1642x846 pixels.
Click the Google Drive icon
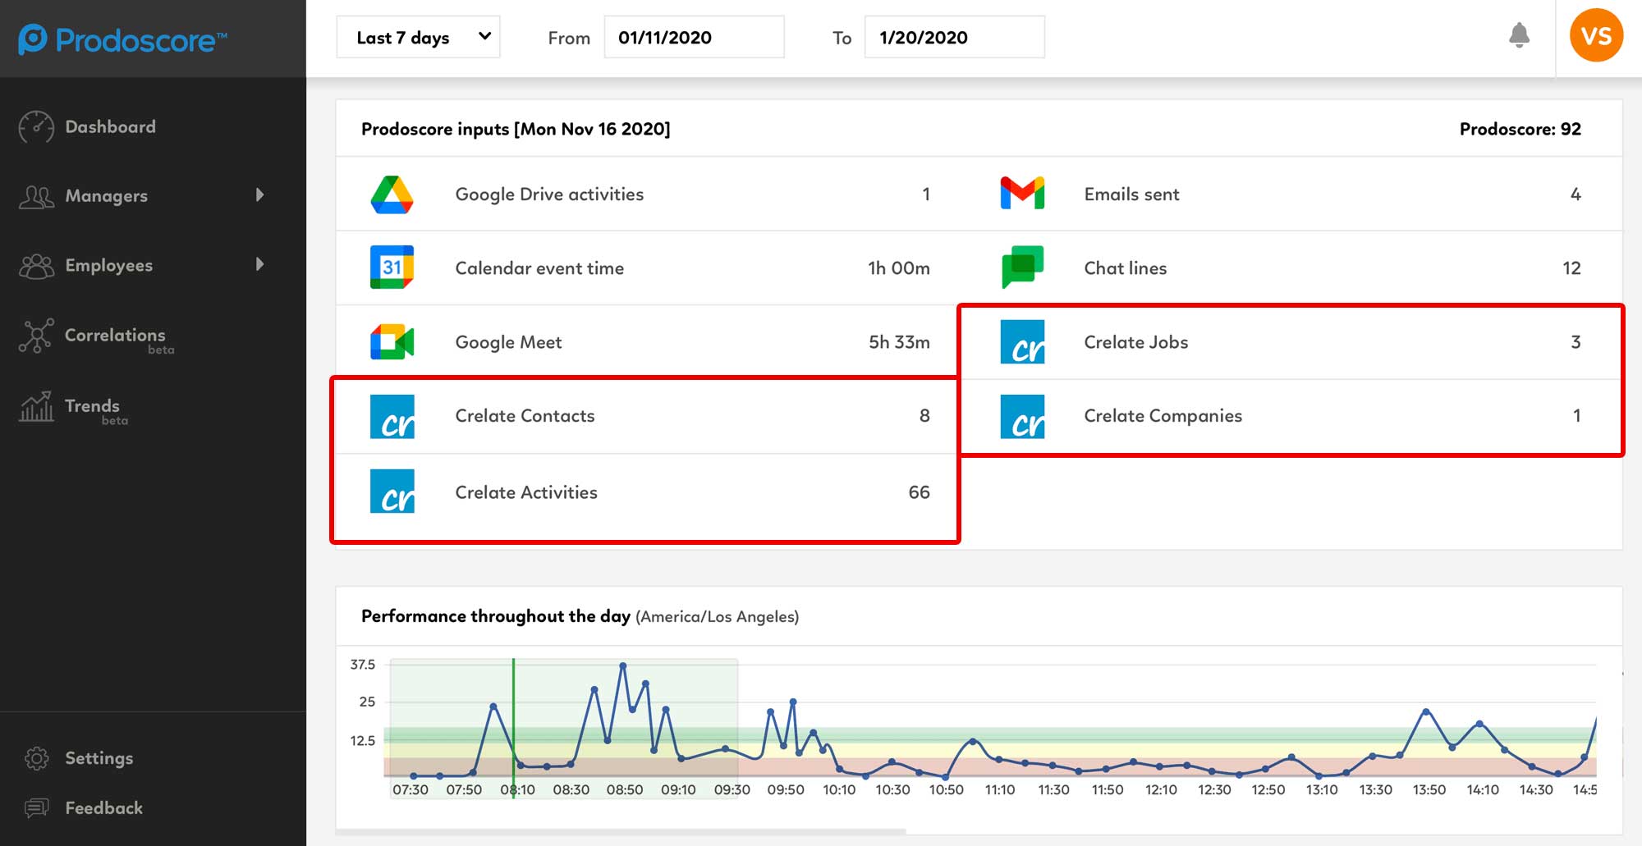[392, 194]
